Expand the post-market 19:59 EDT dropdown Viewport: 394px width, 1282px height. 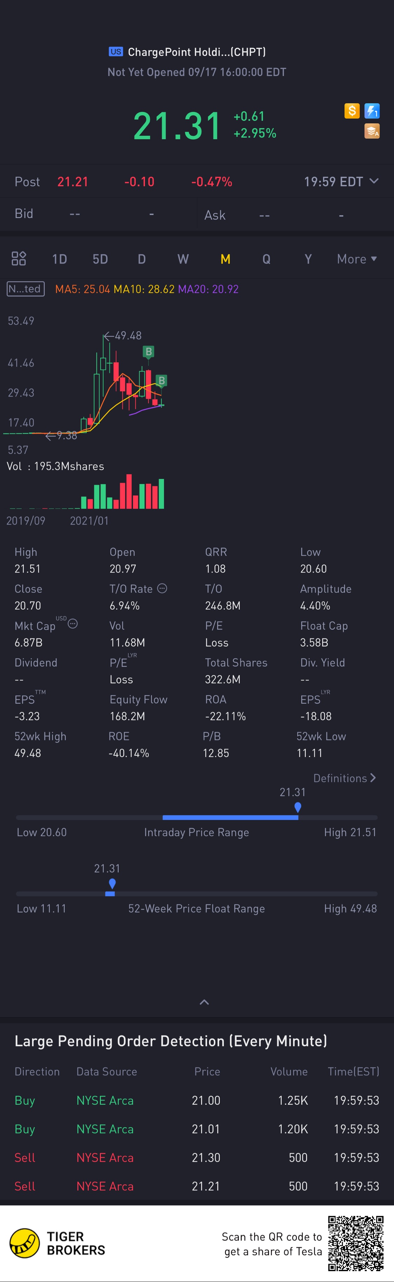point(341,182)
